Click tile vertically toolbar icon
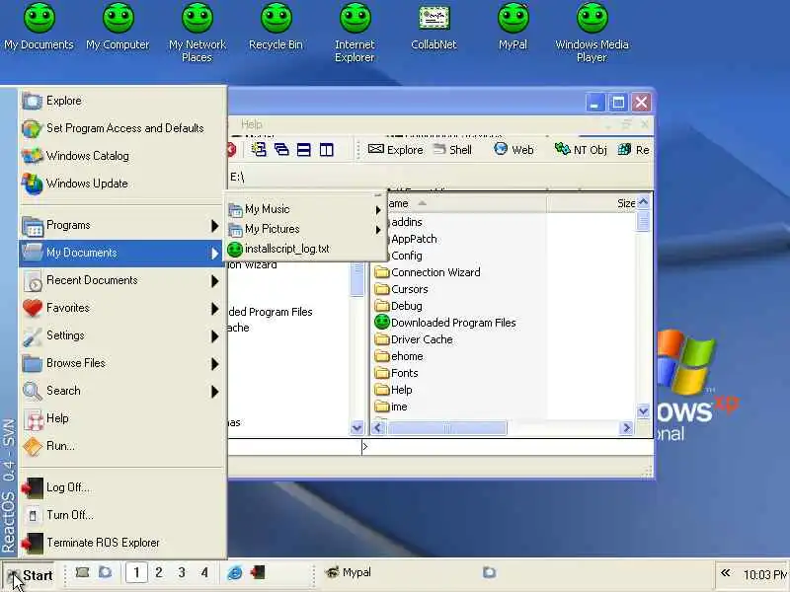 point(327,150)
